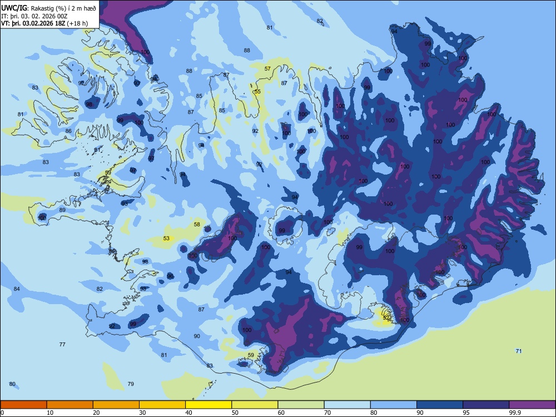Click the '20' legend tick label
This screenshot has height=417, width=556.
pos(96,413)
